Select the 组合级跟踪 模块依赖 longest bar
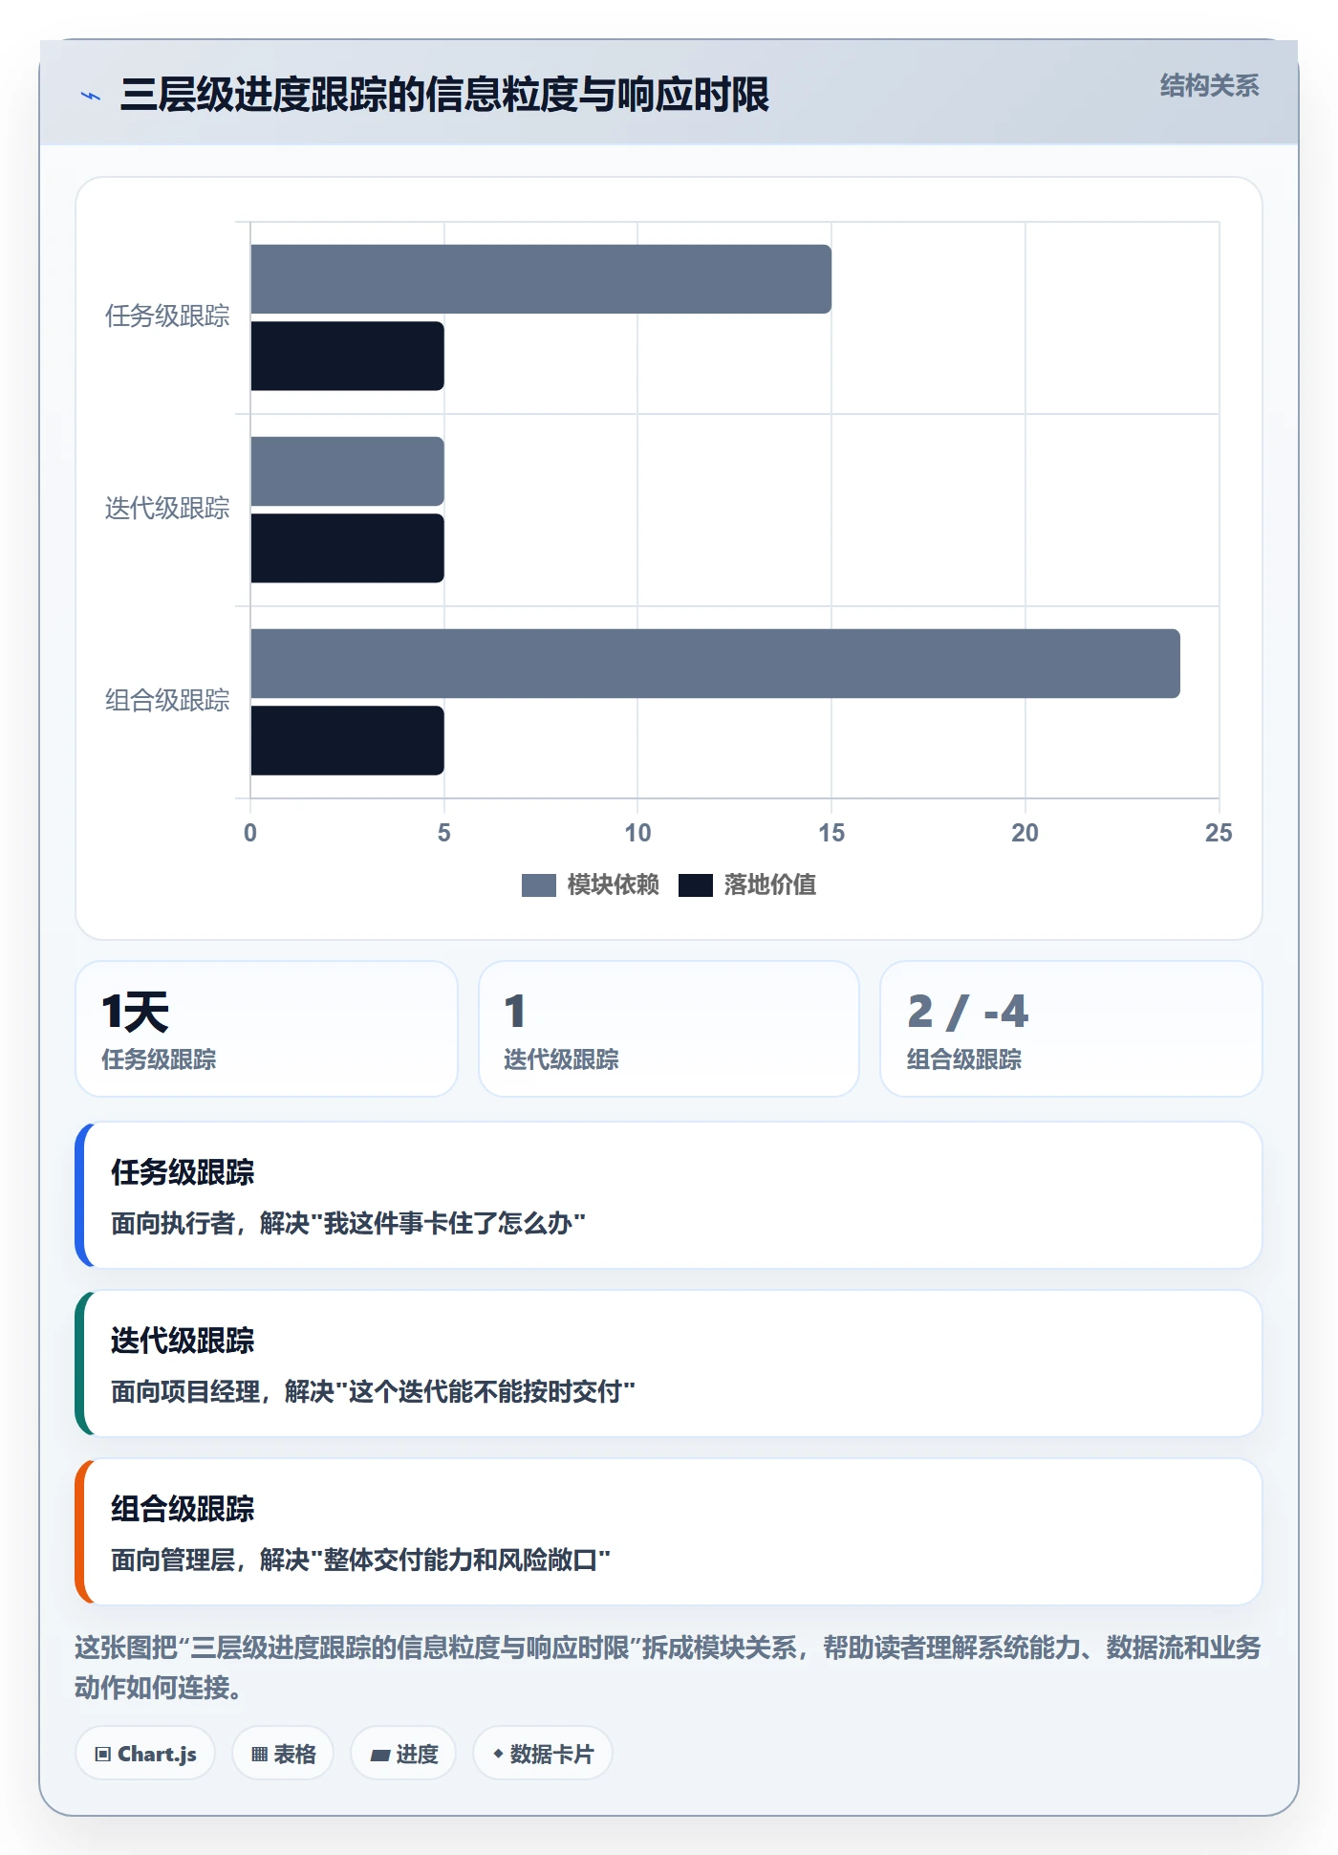The width and height of the screenshot is (1338, 1855). (x=715, y=664)
